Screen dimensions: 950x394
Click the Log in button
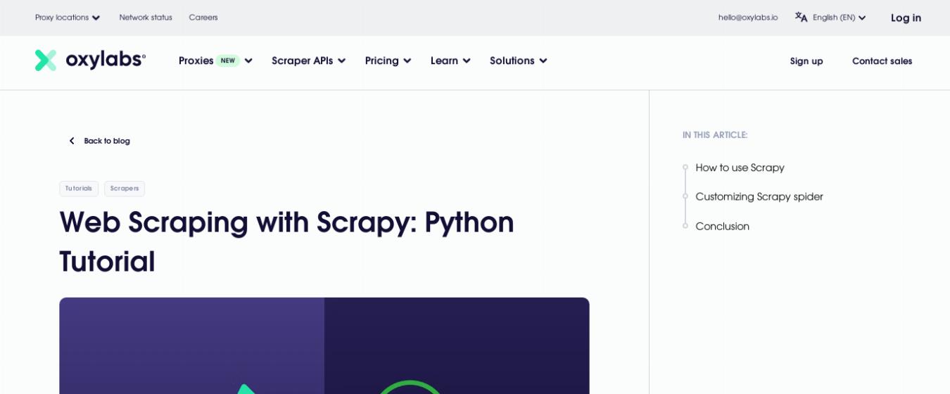(906, 18)
